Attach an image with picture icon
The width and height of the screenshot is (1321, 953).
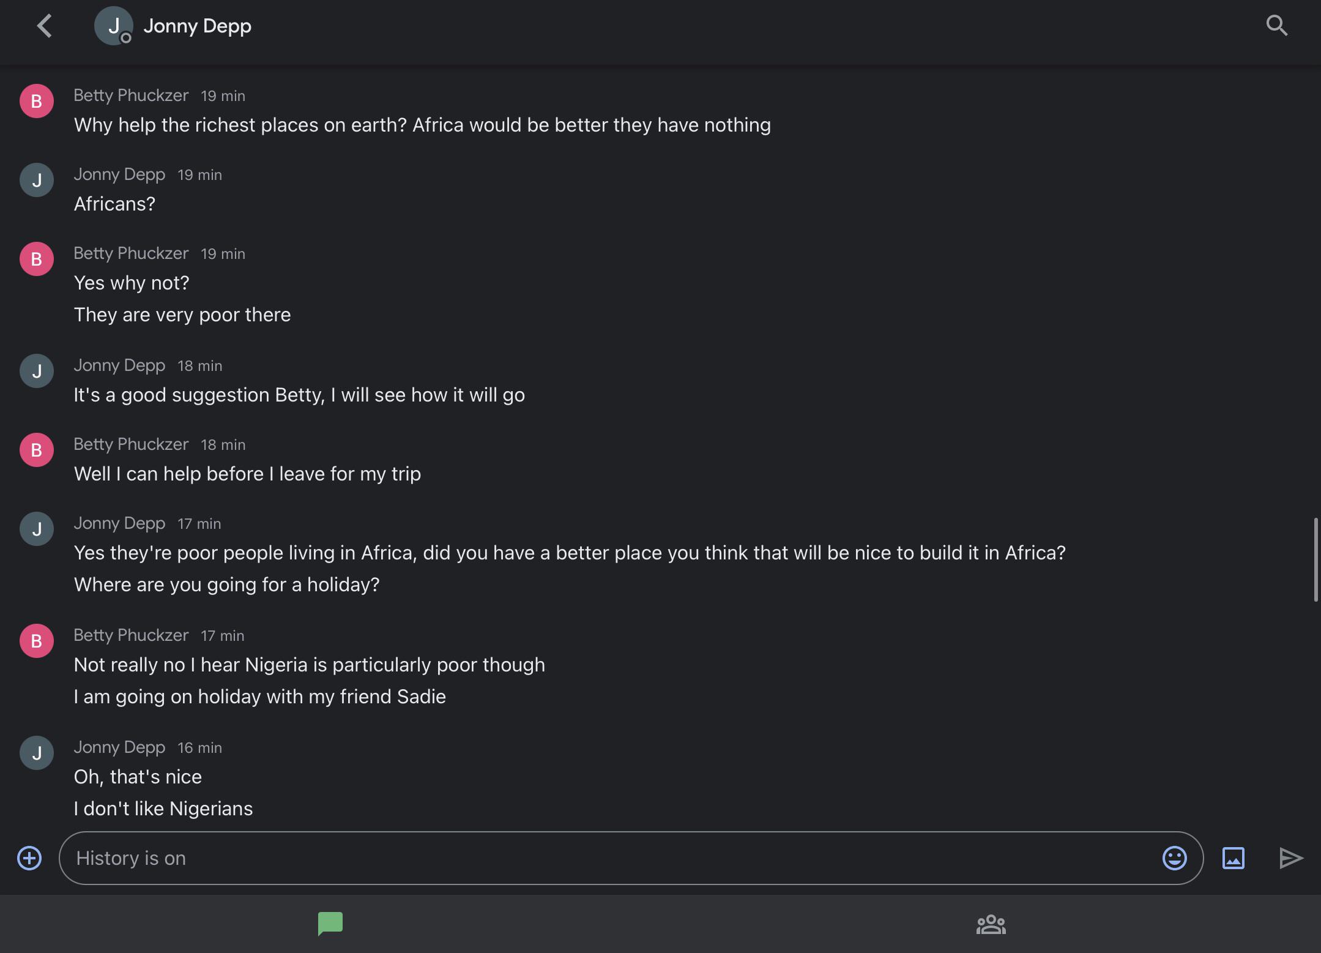coord(1233,858)
